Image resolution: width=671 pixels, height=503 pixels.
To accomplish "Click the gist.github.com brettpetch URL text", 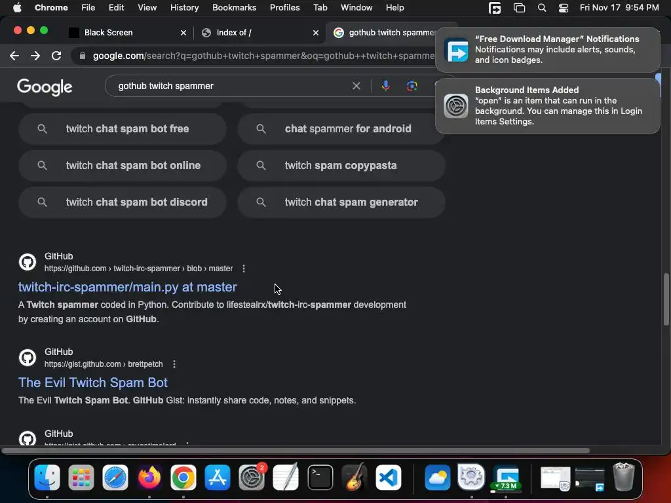I will pyautogui.click(x=104, y=364).
